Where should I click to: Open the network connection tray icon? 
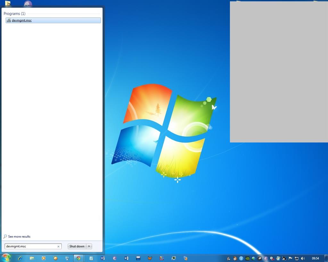296,258
